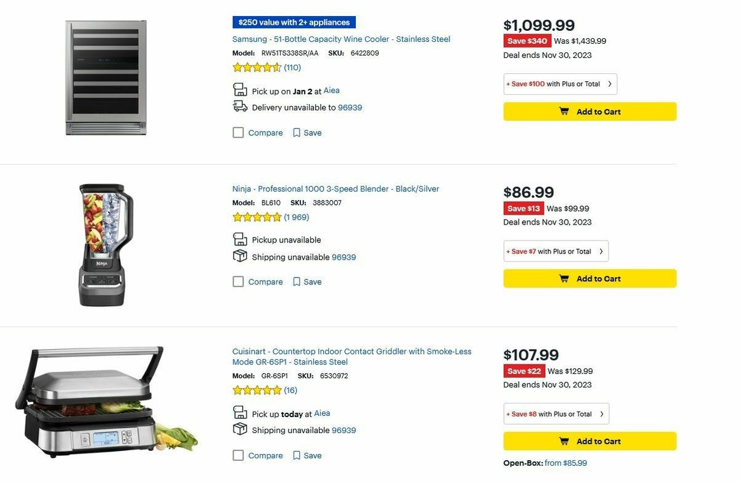Click the store pickup icon for the Samsung wine cooler
Viewport: 740px width, 483px height.
coord(240,89)
